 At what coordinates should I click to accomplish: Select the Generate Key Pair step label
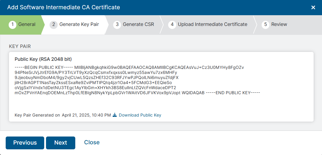point(79,24)
